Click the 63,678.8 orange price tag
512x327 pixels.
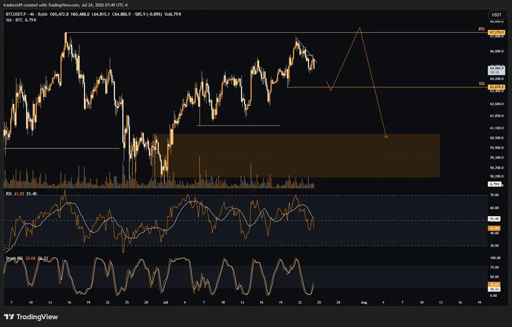pos(497,87)
